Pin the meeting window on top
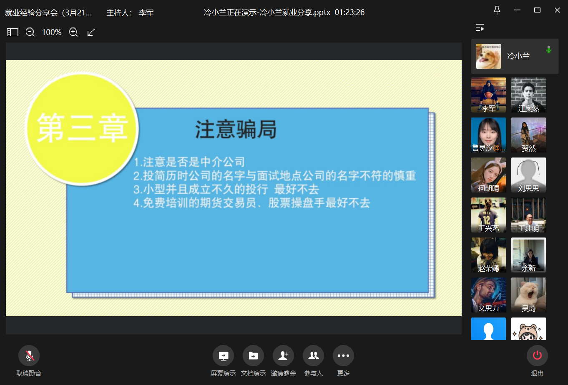Image resolution: width=568 pixels, height=385 pixels. pos(497,10)
